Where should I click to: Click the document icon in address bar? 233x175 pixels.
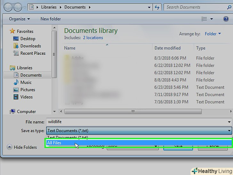[31, 7]
